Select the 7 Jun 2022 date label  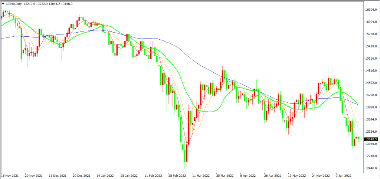click(344, 176)
